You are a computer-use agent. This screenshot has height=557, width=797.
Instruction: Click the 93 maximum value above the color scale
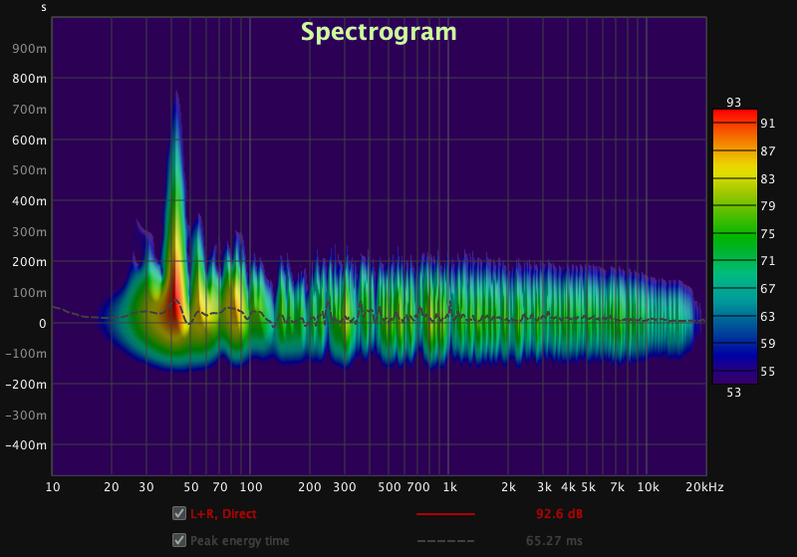734,102
